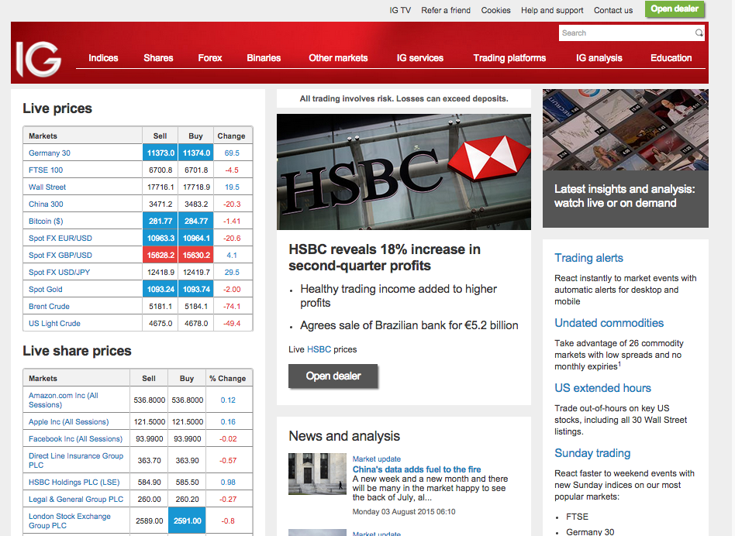Click Germany 30 buy price 11374.0
This screenshot has height=536, width=735.
click(x=196, y=153)
